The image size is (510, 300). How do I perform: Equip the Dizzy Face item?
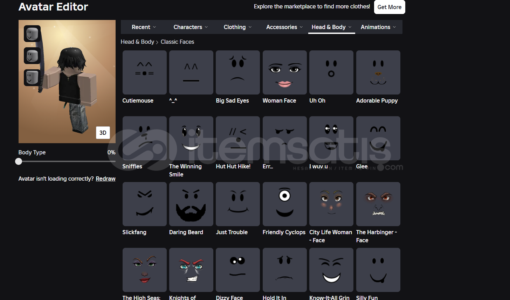[238, 270]
